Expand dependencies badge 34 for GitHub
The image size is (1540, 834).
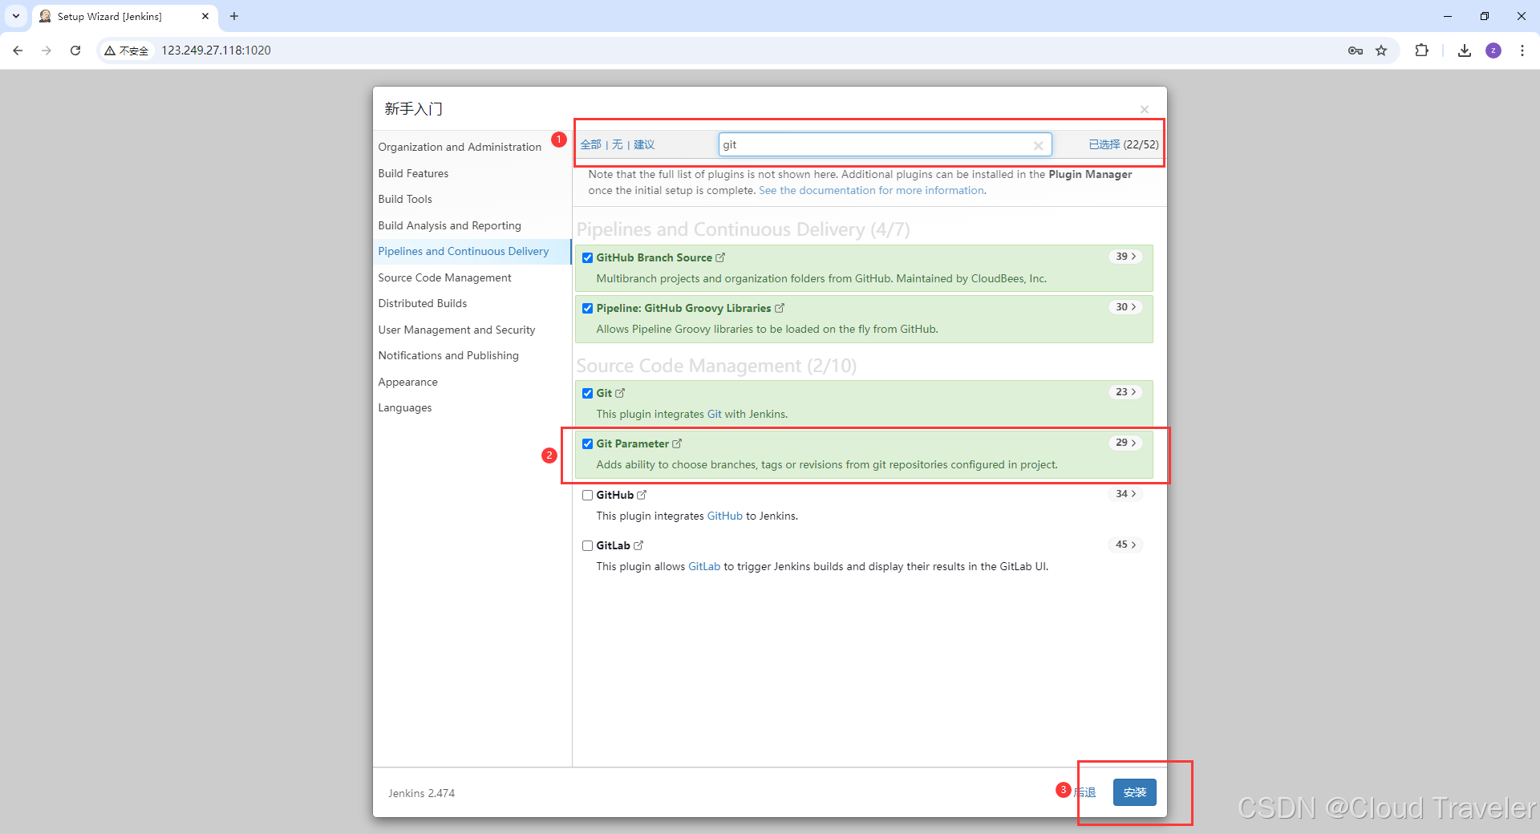click(1126, 494)
